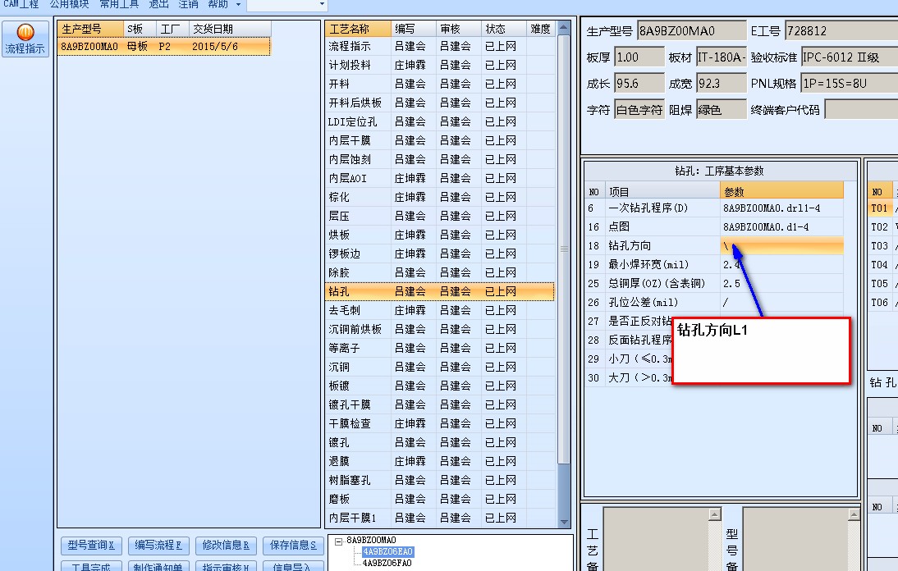The width and height of the screenshot is (898, 571).
Task: Select the 树脂塞孔 process row
Action: tap(440, 481)
